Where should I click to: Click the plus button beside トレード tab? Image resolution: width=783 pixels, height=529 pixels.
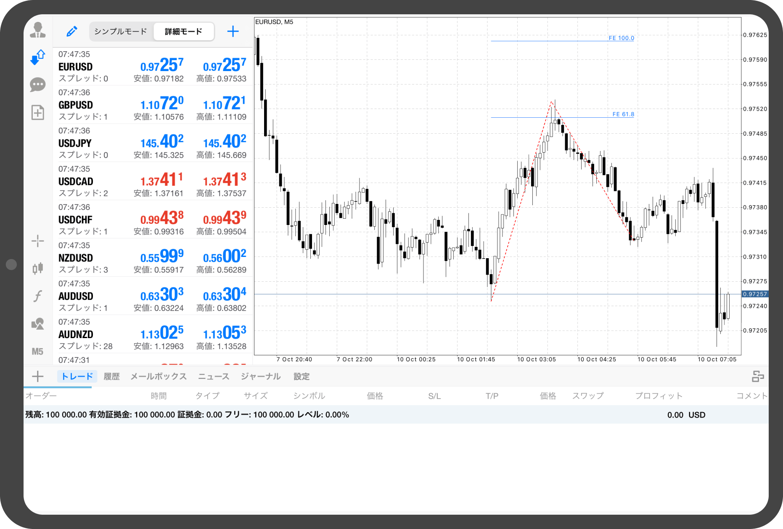pyautogui.click(x=38, y=376)
